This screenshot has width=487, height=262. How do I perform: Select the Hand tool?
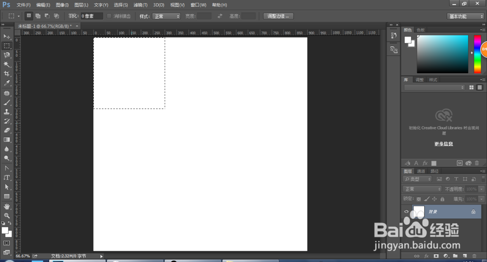pyautogui.click(x=7, y=207)
